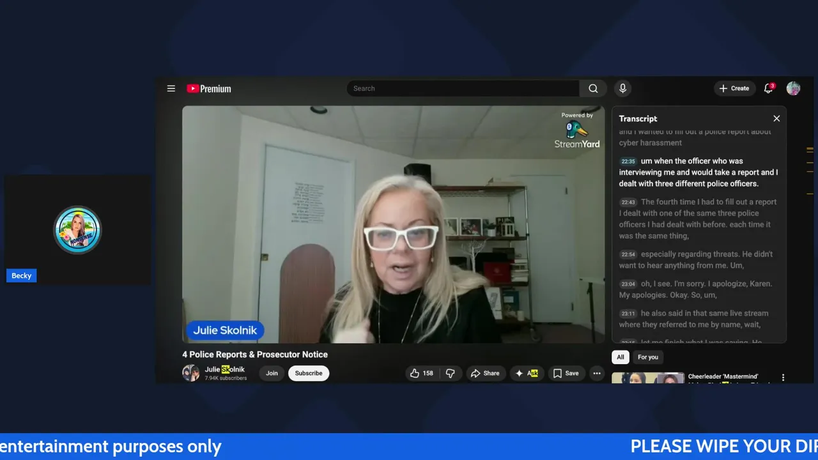Open Julie Skolnik channel name link
The height and width of the screenshot is (460, 818).
tap(224, 369)
